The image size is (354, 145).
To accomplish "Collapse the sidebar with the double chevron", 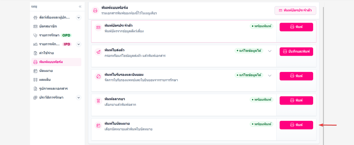I will coord(80,7).
